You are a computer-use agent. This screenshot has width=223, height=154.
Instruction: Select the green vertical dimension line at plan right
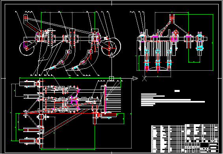coord(131,113)
